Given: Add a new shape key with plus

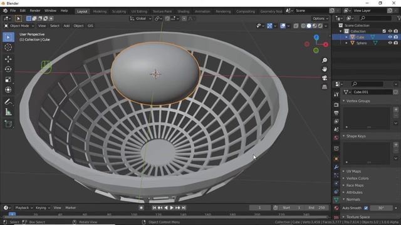Looking at the screenshot, I should pyautogui.click(x=396, y=145).
